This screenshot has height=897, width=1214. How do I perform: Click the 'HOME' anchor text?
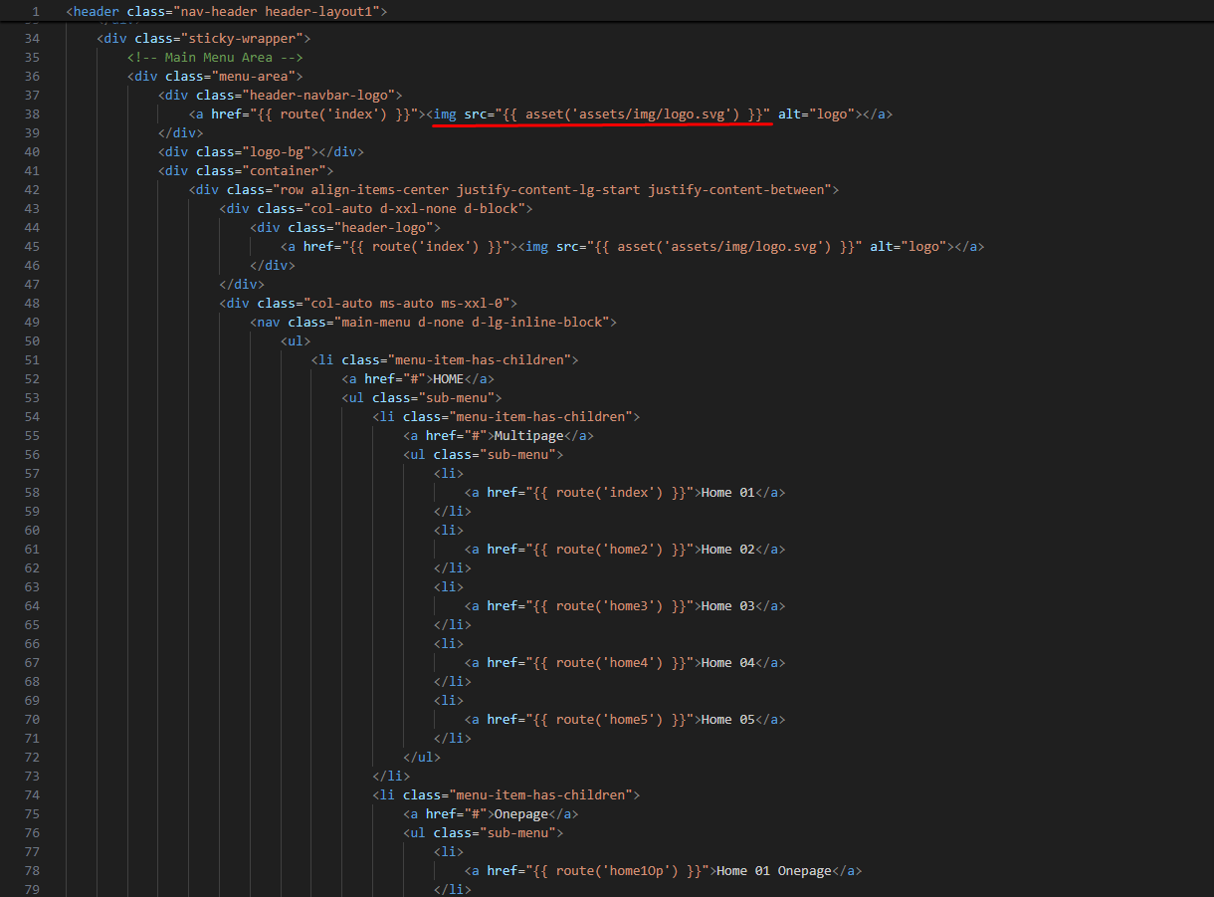(448, 378)
